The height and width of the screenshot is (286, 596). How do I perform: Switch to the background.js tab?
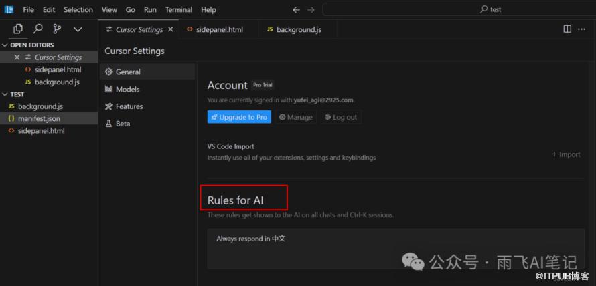tap(298, 29)
